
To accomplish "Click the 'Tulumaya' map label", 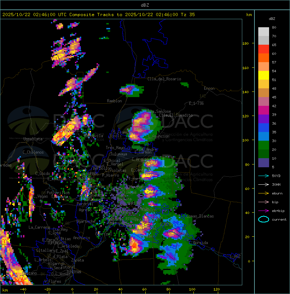I will tap(119, 154).
